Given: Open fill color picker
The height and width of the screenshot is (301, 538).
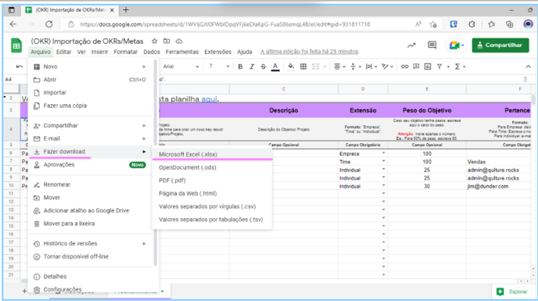Looking at the screenshot, I should pos(291,66).
